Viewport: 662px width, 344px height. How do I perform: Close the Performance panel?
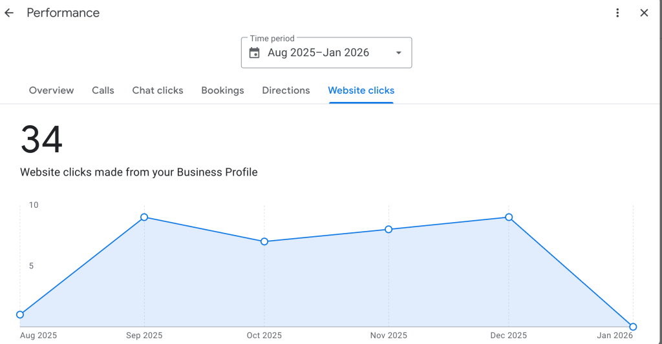point(644,13)
